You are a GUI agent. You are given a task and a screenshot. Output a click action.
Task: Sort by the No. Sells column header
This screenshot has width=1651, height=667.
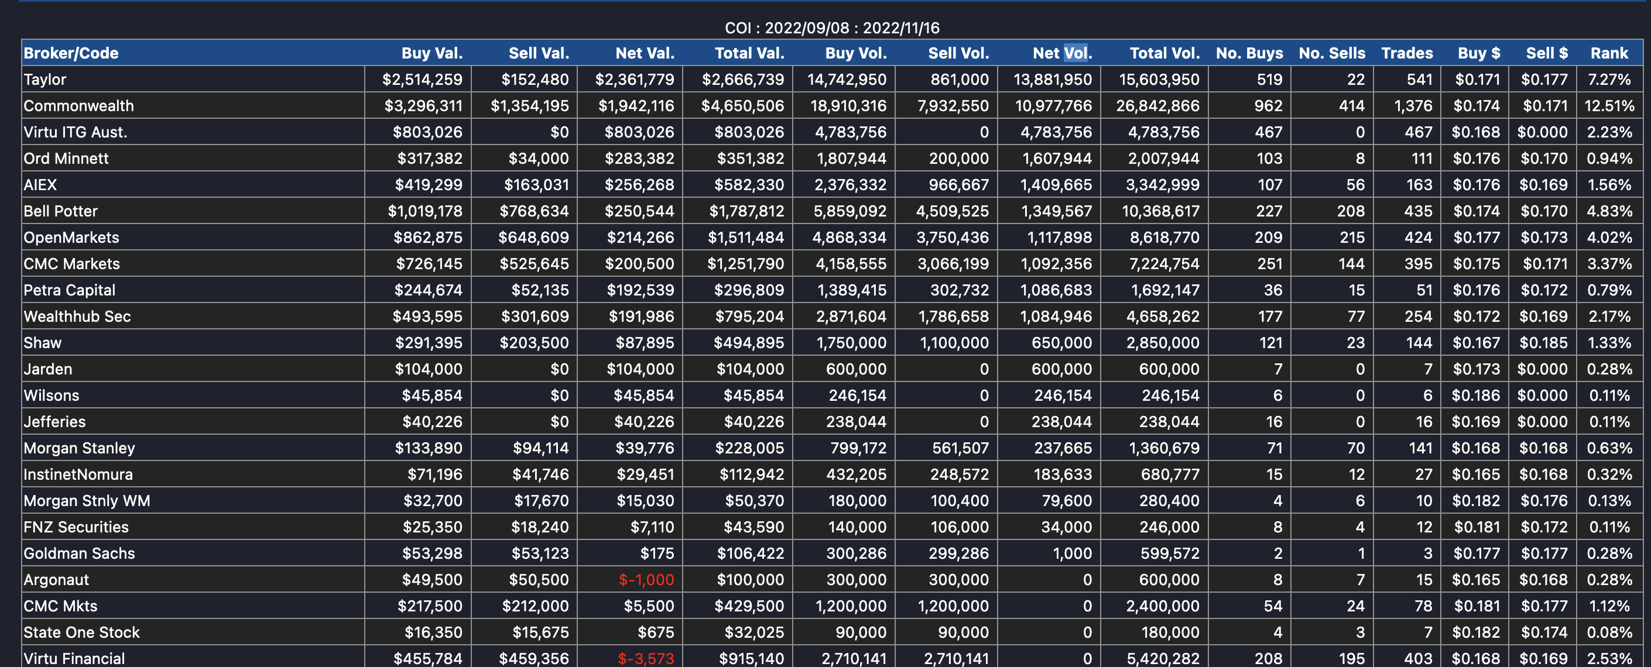tap(1332, 53)
